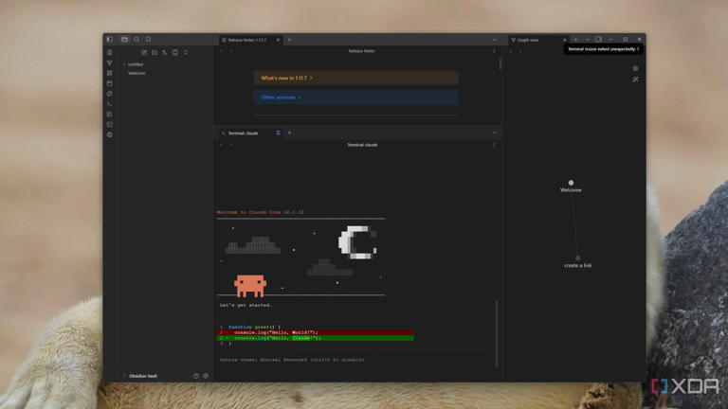This screenshot has width=728, height=409.
Task: Create a new folder in file explorer
Action: pyautogui.click(x=155, y=52)
